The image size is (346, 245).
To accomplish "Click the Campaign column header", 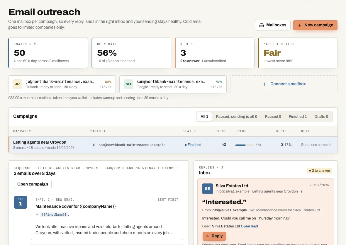I will 22,131.
